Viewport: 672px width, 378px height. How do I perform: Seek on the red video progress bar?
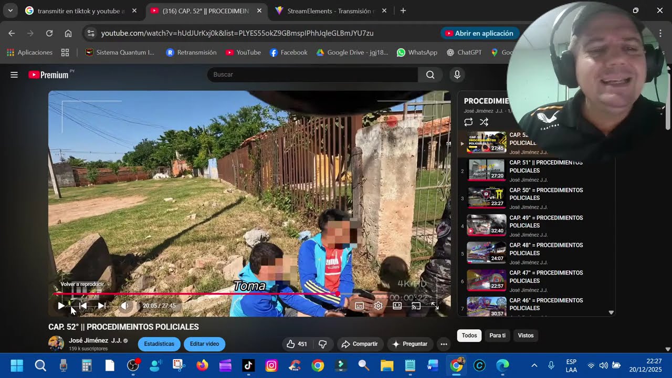[x=249, y=294]
